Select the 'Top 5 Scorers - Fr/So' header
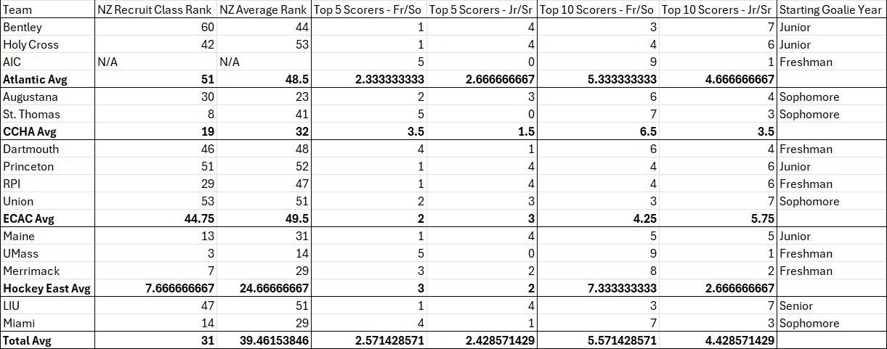Image resolution: width=887 pixels, height=349 pixels. click(369, 10)
